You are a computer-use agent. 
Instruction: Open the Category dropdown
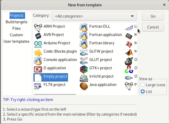tap(94, 16)
